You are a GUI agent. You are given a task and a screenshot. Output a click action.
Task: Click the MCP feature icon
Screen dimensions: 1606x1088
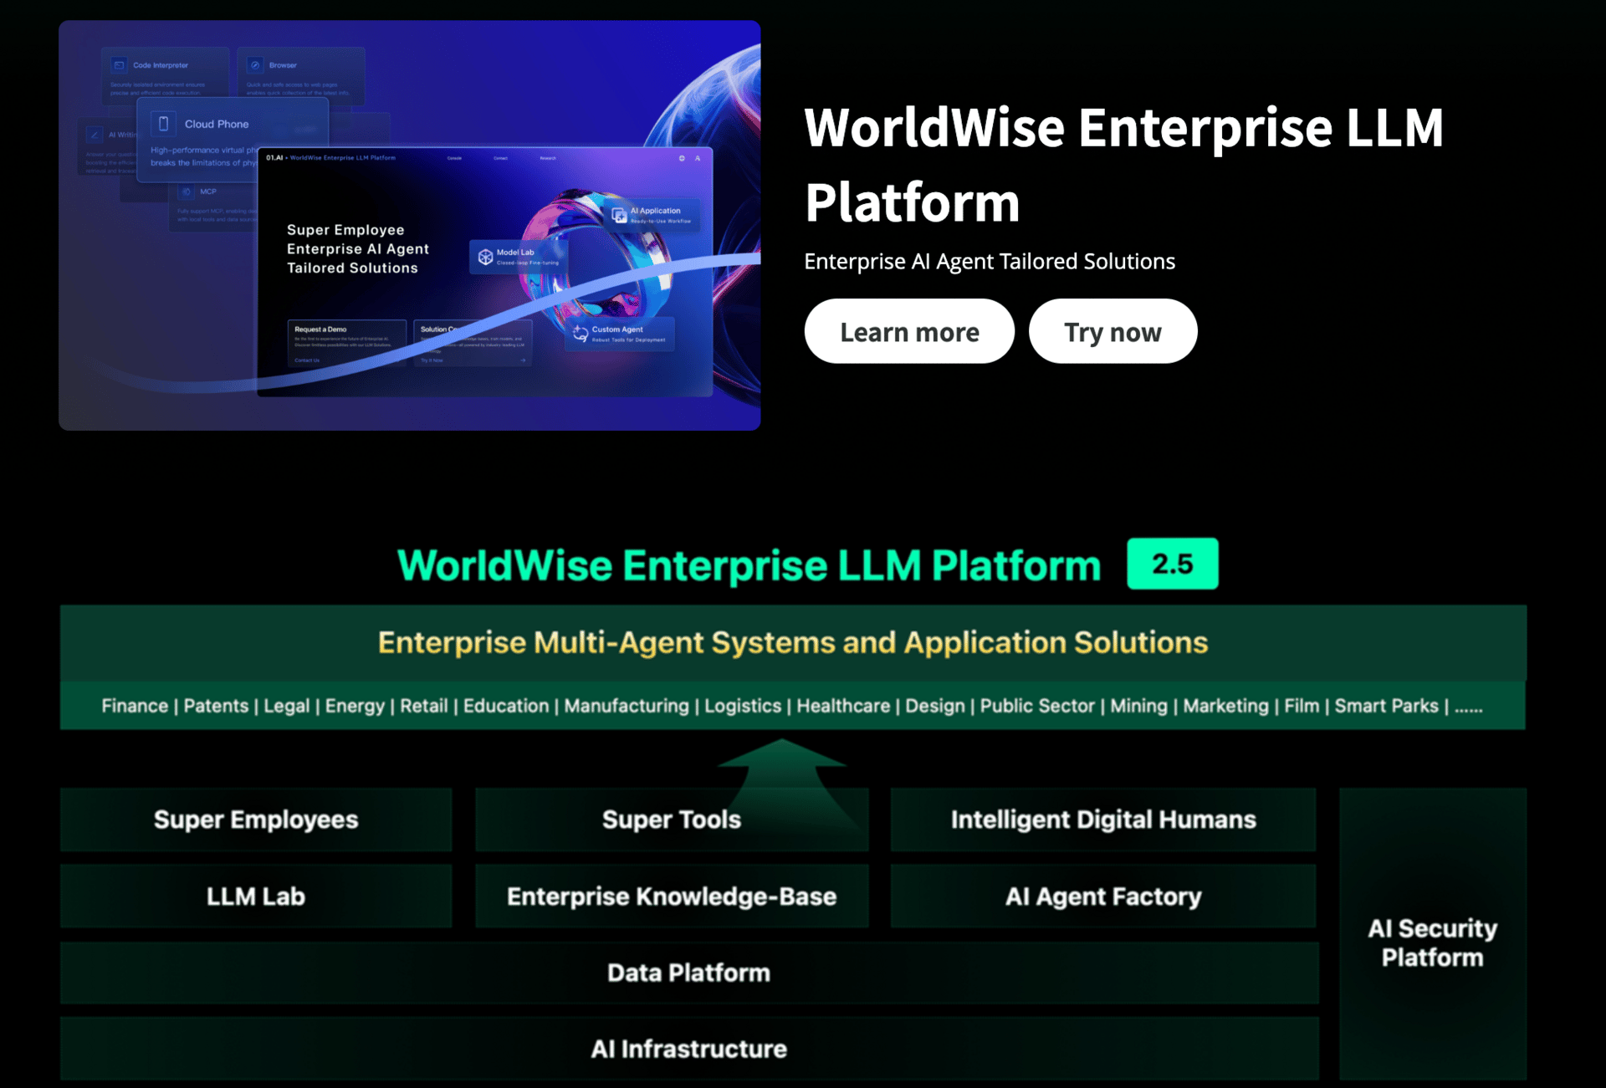tap(187, 192)
